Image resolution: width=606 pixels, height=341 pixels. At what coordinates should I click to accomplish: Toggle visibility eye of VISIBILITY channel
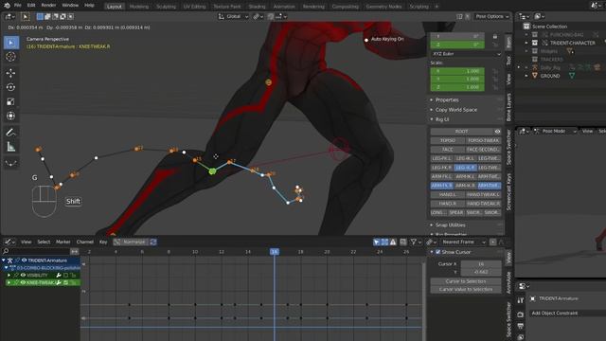(x=23, y=276)
